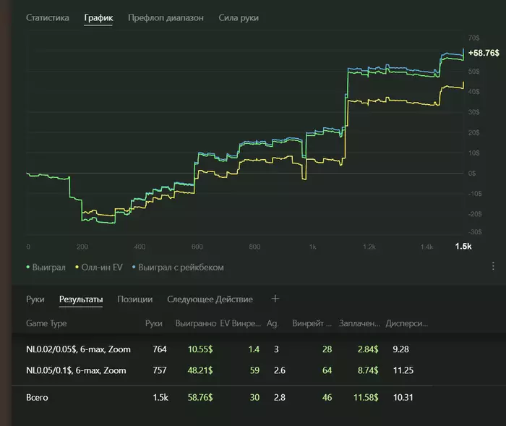Sort by Заплачен... column header
The height and width of the screenshot is (426, 506).
tap(359, 323)
